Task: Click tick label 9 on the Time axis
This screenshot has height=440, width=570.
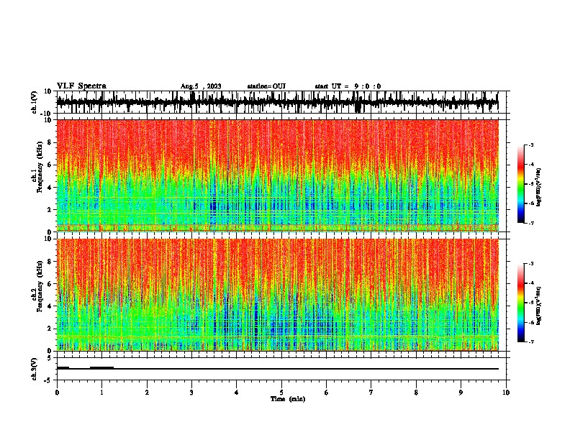Action: coord(461,393)
